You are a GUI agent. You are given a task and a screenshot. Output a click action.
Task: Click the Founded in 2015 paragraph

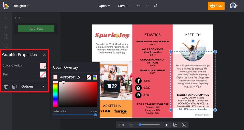pyautogui.click(x=112, y=48)
